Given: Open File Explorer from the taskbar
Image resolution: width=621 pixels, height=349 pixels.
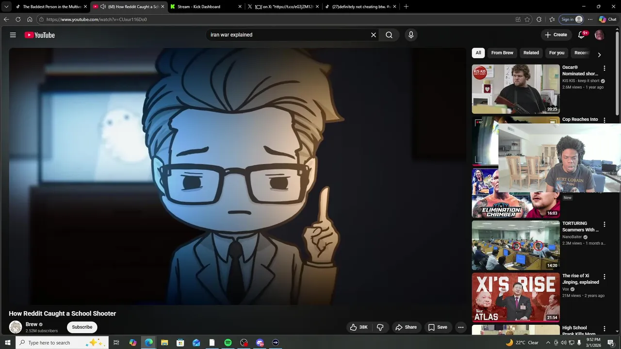Looking at the screenshot, I should 164,343.
